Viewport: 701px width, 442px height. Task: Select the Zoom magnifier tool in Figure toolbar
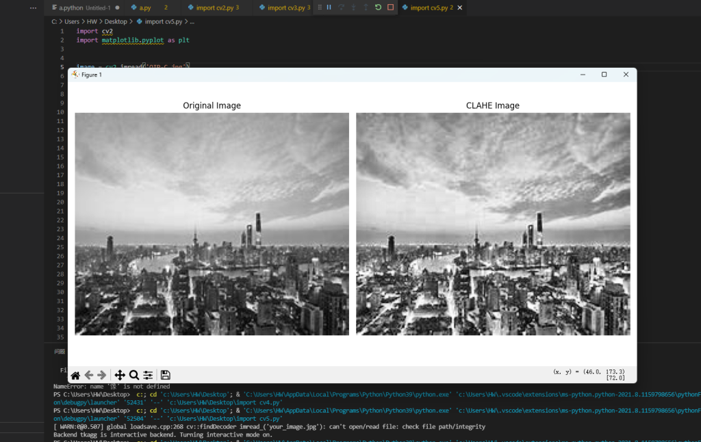133,375
